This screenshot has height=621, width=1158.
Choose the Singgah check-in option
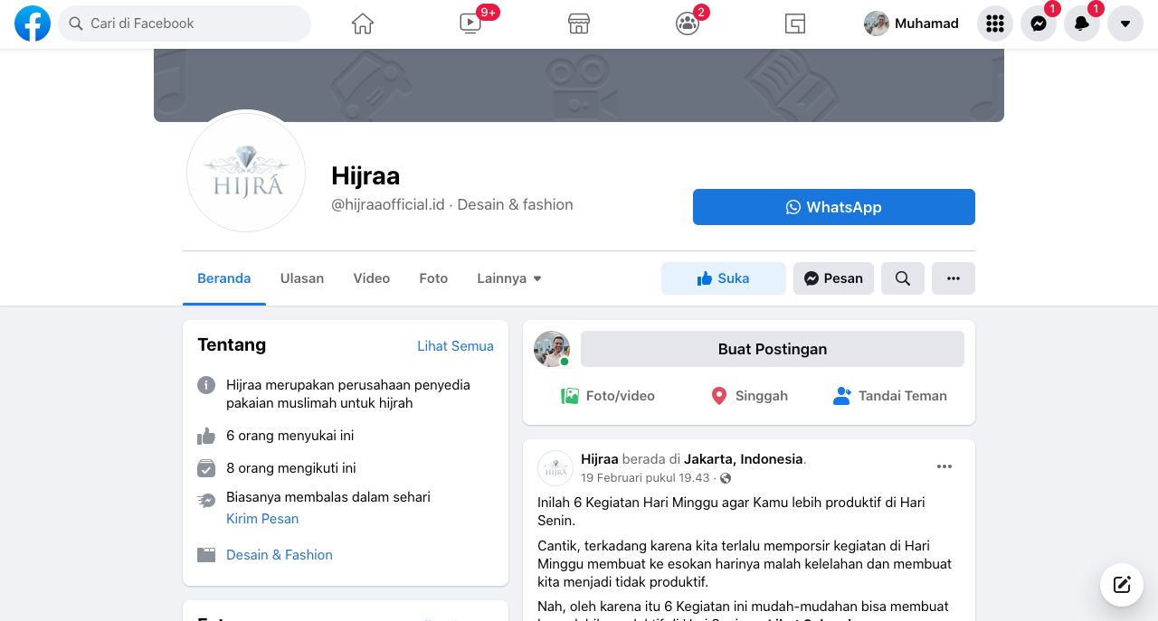[749, 396]
